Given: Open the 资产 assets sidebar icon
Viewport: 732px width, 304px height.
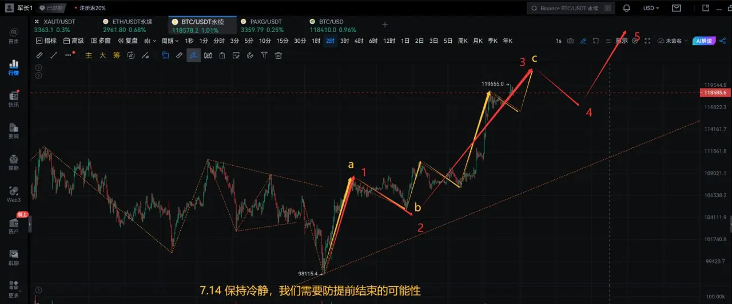Looking at the screenshot, I should click(13, 226).
